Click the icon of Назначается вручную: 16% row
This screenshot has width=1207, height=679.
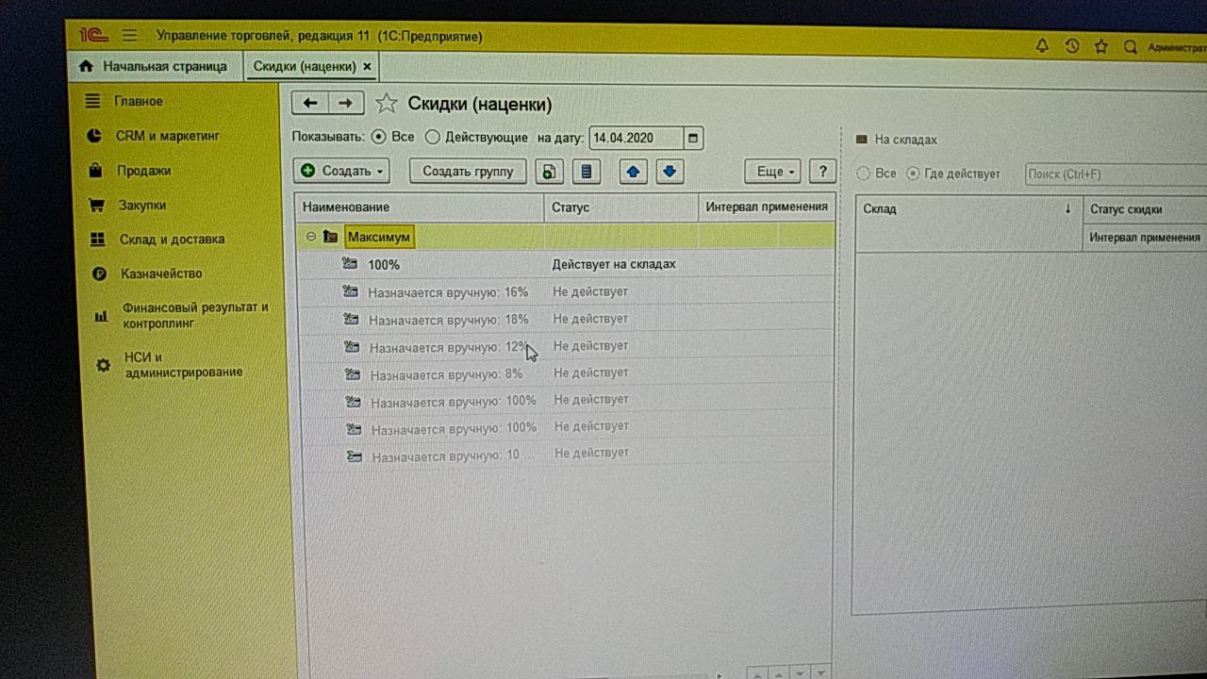[351, 291]
